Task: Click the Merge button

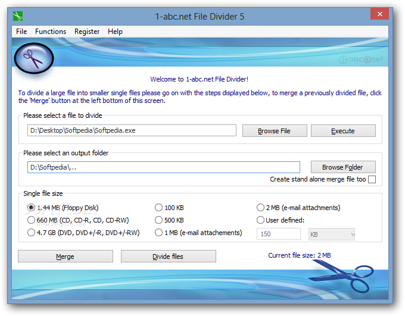Action: click(66, 256)
